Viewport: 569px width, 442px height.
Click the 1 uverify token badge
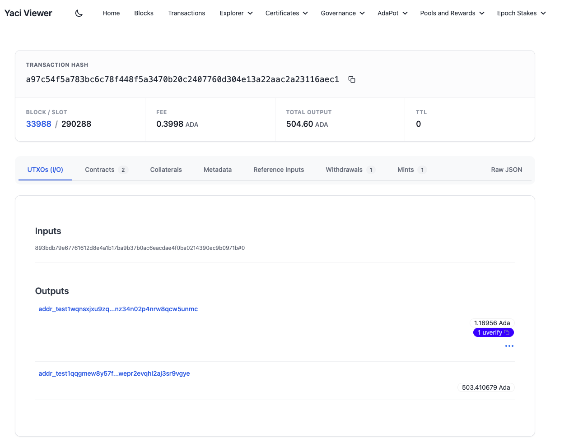tap(493, 332)
